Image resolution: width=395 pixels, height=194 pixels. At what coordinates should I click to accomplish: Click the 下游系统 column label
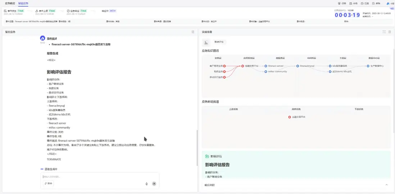359,109
